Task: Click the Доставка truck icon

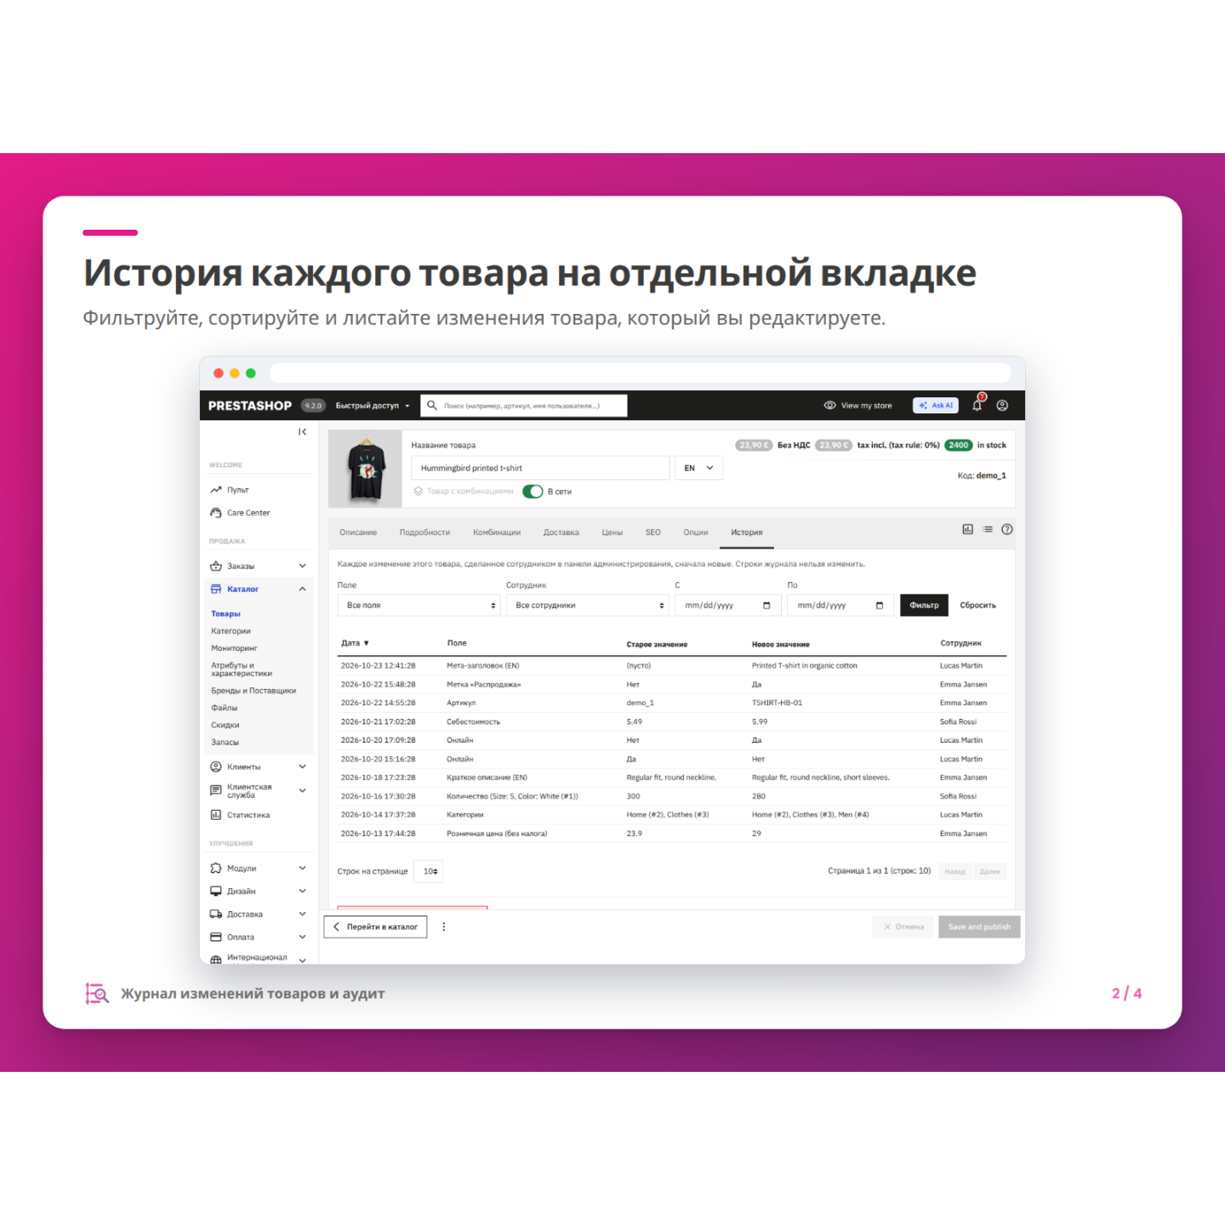Action: (216, 914)
